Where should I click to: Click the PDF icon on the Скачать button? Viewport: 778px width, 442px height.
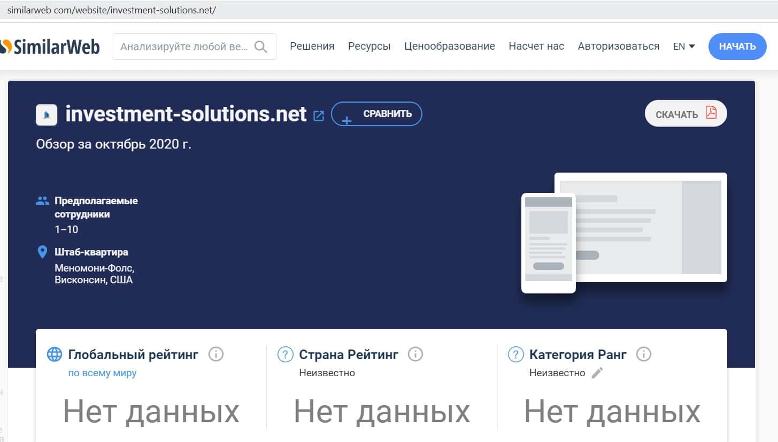coord(711,112)
